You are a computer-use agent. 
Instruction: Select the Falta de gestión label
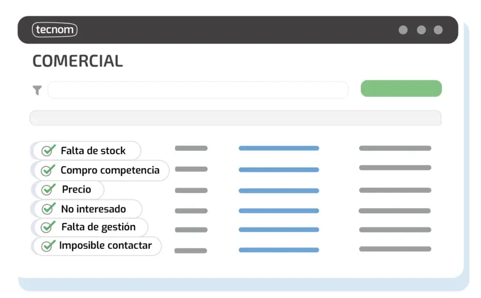click(x=98, y=227)
